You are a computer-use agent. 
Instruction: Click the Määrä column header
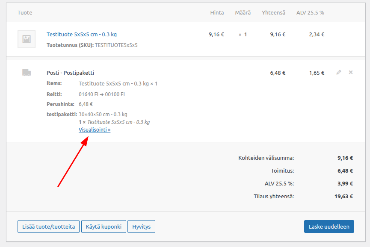point(243,12)
